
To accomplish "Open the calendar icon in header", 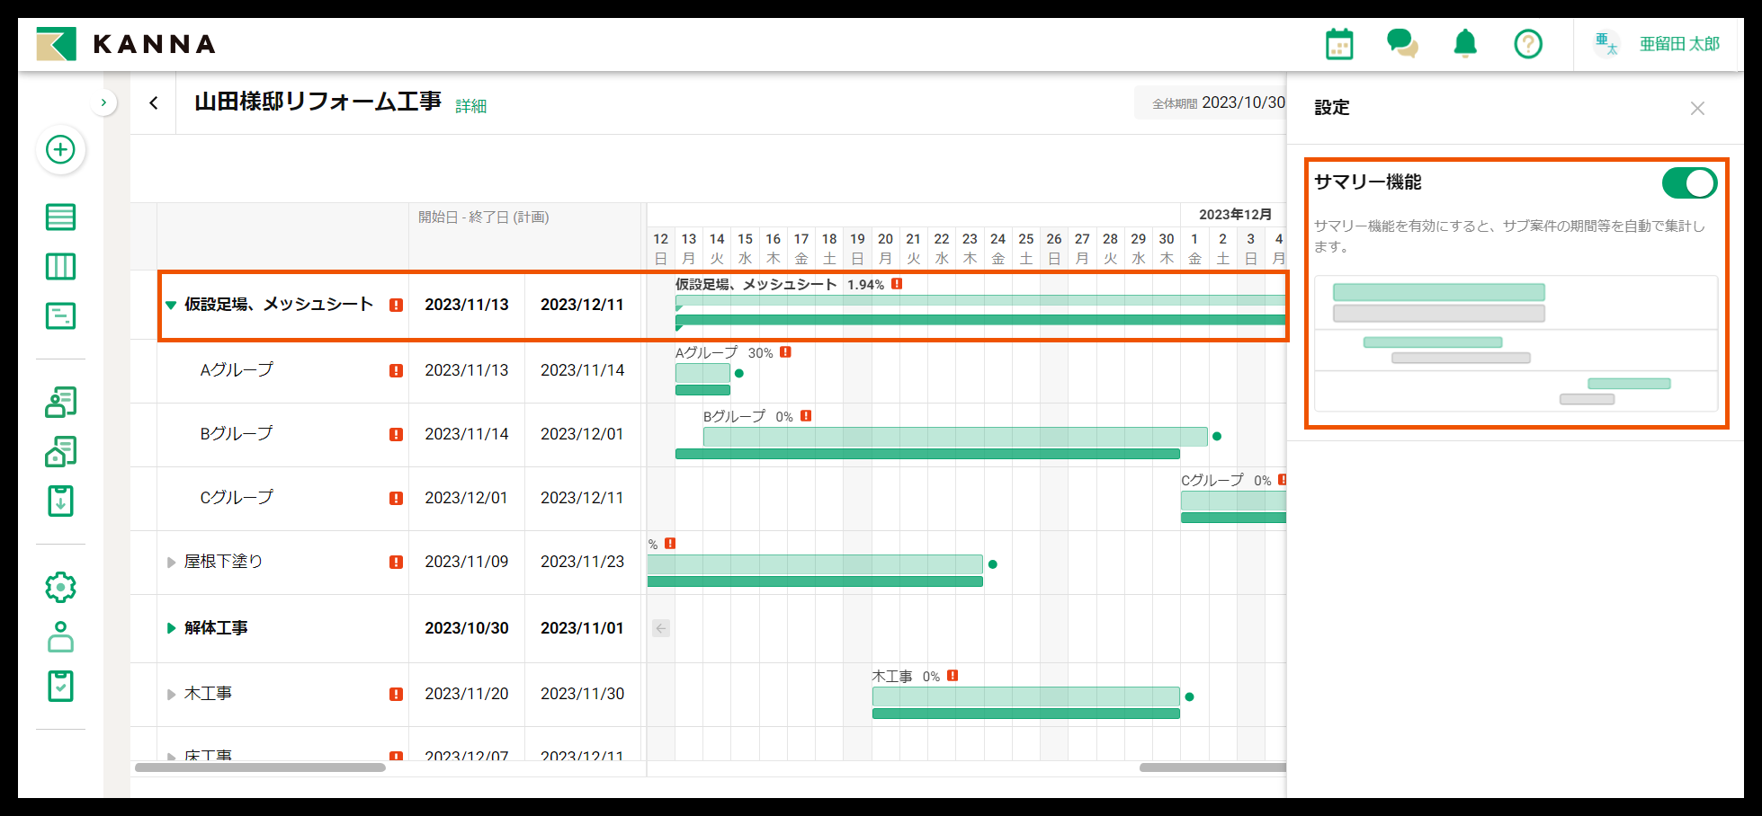I will tap(1339, 44).
